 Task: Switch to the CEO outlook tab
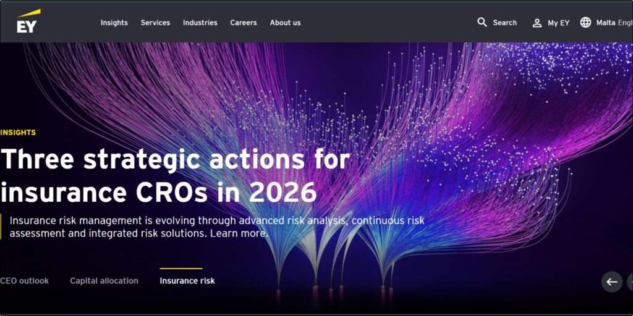[24, 281]
